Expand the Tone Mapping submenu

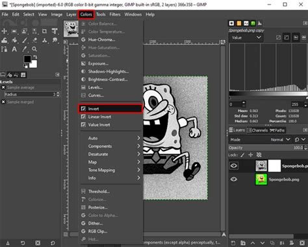pyautogui.click(x=110, y=170)
